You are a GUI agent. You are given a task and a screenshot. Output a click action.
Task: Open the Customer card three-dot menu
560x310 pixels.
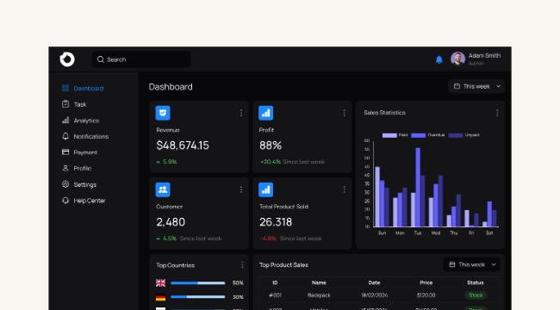[241, 189]
